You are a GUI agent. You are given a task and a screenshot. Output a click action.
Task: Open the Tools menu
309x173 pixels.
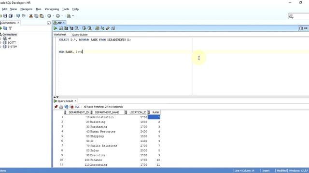point(66,9)
